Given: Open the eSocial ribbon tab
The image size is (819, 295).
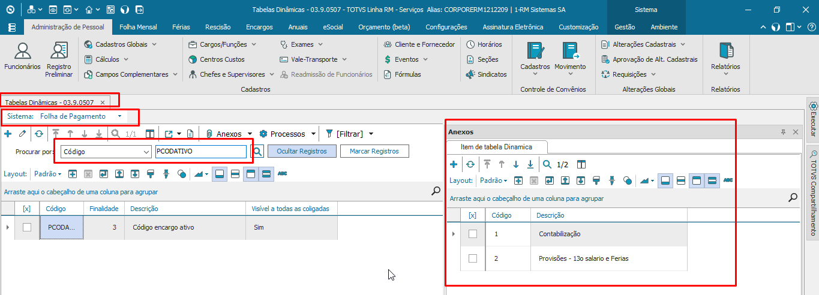Looking at the screenshot, I should coord(333,27).
